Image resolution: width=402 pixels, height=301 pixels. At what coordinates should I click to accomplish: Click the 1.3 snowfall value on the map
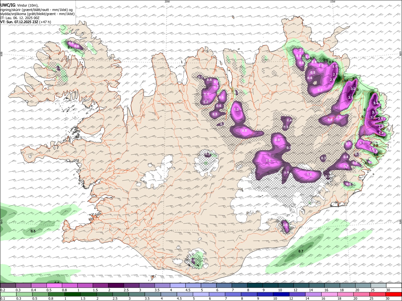tap(236, 109)
